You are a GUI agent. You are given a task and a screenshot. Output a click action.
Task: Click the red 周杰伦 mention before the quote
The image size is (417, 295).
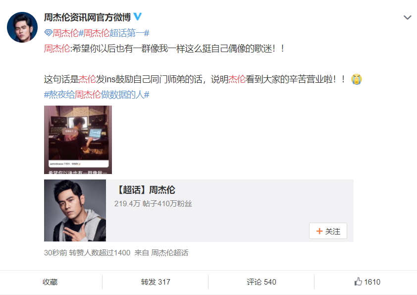coord(57,49)
